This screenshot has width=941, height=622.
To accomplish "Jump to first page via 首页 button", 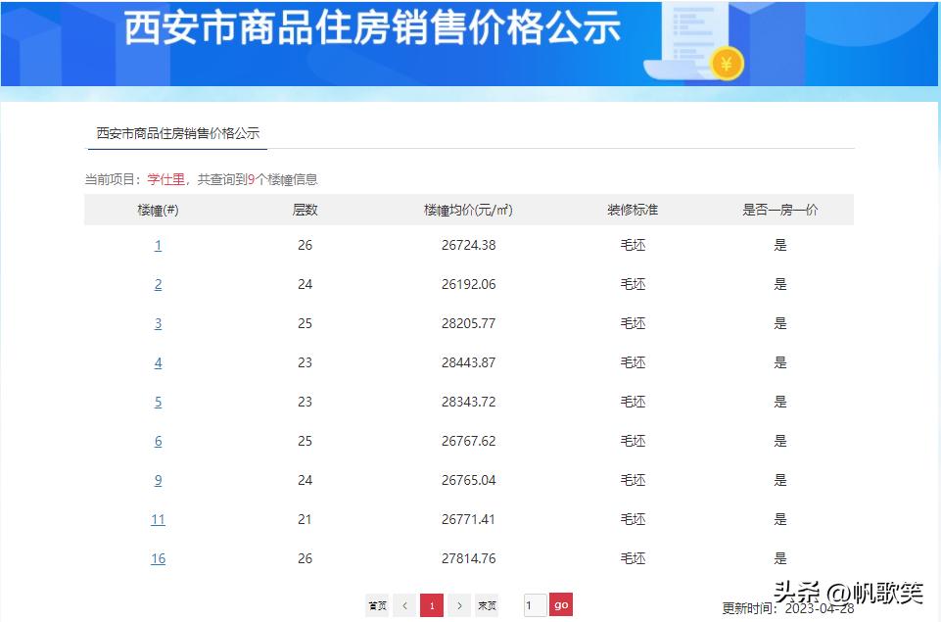I will click(x=377, y=606).
